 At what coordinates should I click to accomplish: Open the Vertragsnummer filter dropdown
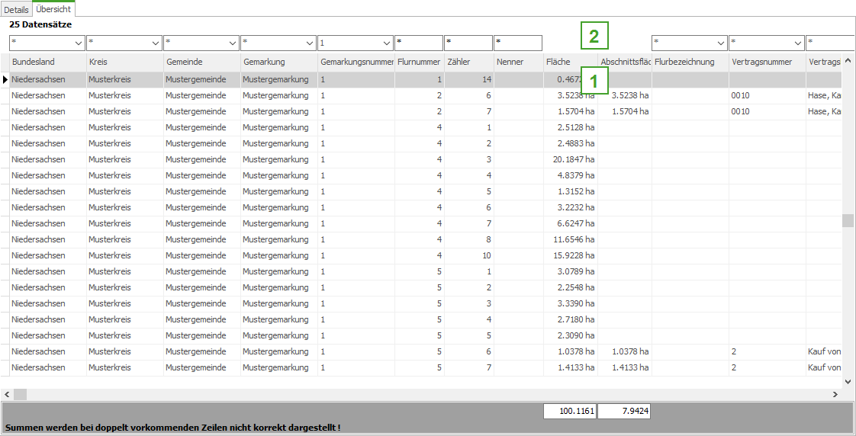[797, 43]
